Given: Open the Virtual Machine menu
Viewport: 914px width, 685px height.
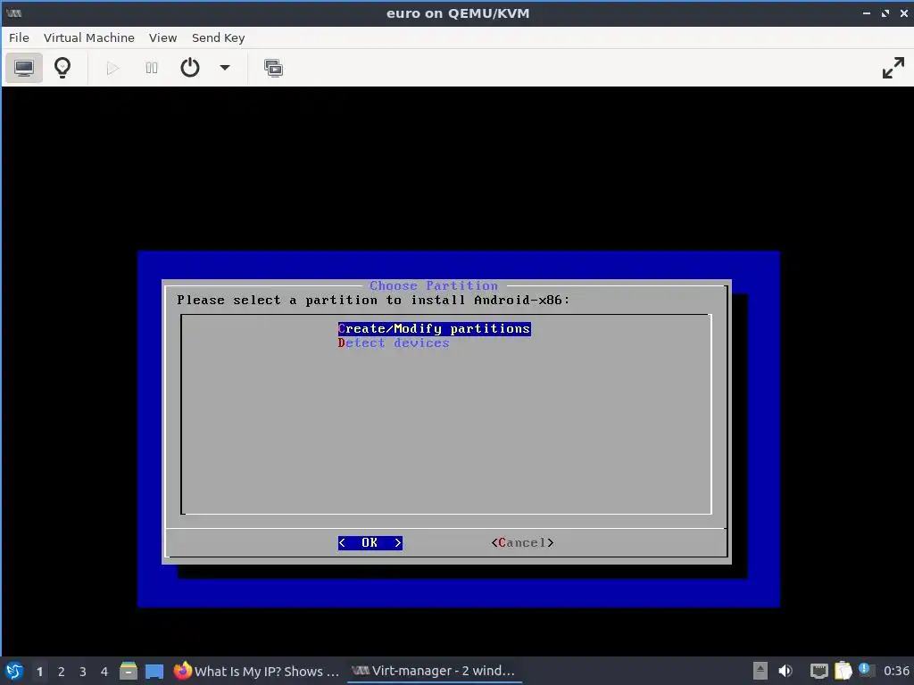Looking at the screenshot, I should click(89, 37).
